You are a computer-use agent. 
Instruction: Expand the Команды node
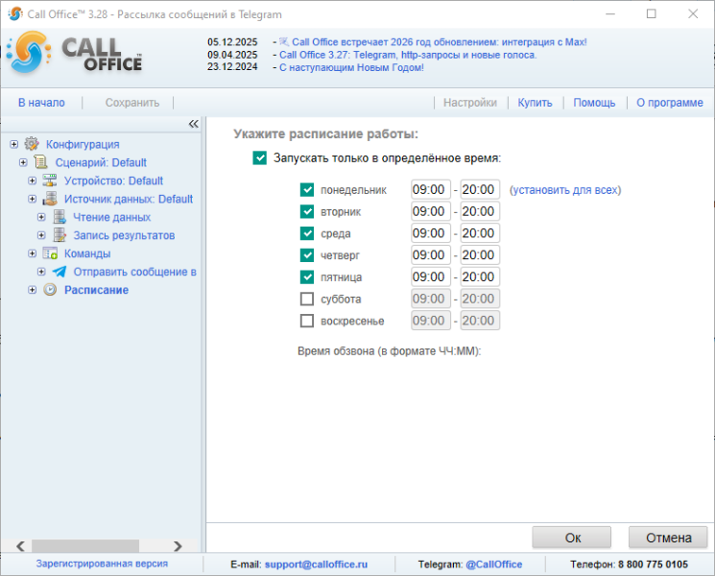(32, 253)
